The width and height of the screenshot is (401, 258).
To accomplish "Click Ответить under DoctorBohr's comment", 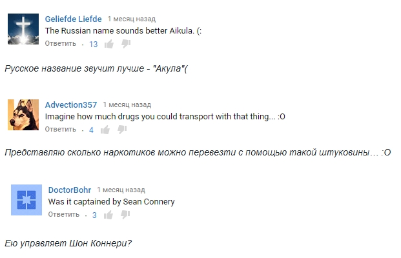I will (x=64, y=215).
